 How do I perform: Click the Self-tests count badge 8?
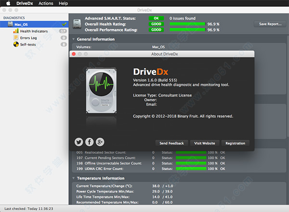pyautogui.click(x=64, y=44)
